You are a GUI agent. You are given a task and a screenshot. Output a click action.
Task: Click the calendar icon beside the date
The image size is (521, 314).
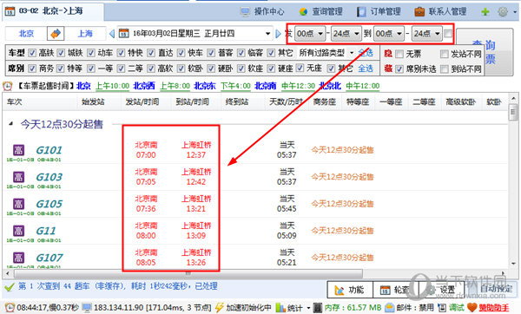click(124, 34)
